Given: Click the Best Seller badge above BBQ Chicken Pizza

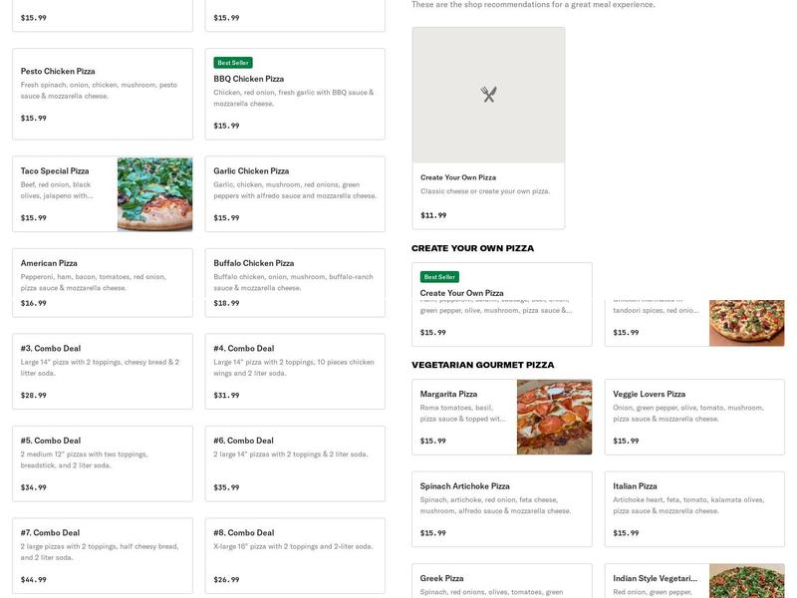Looking at the screenshot, I should coord(233,63).
